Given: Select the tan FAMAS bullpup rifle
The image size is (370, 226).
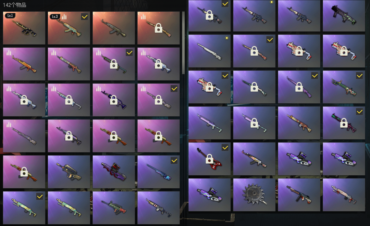Looking at the screenshot, I should pyautogui.click(x=69, y=172).
